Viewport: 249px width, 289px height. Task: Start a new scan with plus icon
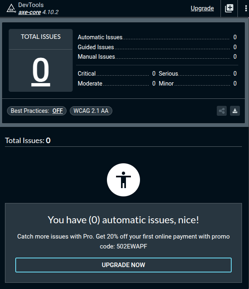pos(229,8)
